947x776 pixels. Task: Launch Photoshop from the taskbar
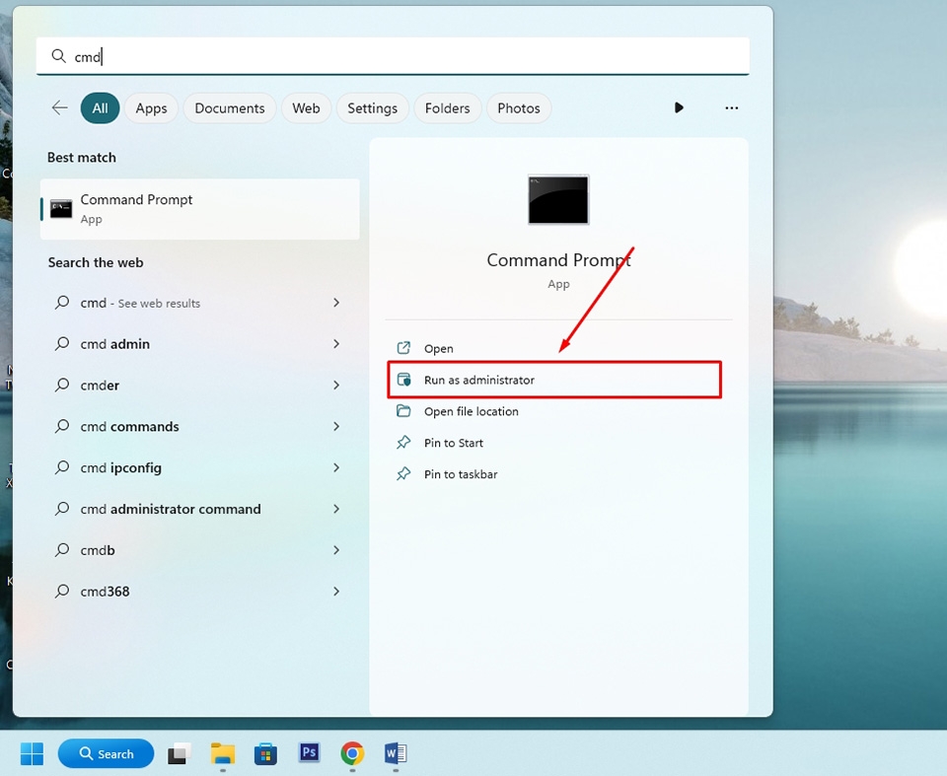pos(309,753)
